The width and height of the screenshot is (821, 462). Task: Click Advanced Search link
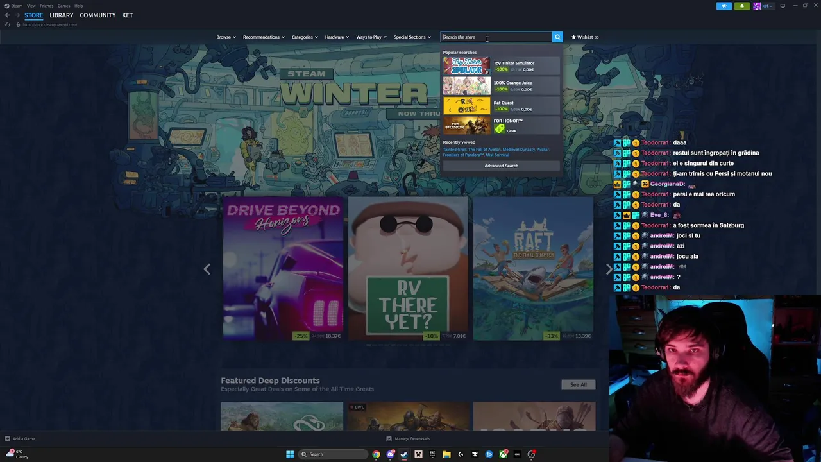pos(501,166)
